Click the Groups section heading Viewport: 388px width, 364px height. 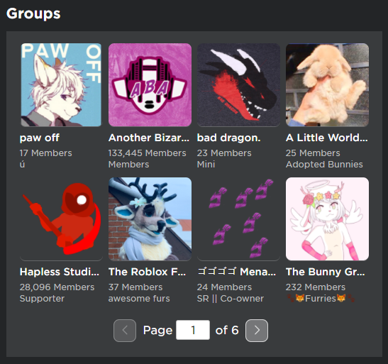point(33,14)
